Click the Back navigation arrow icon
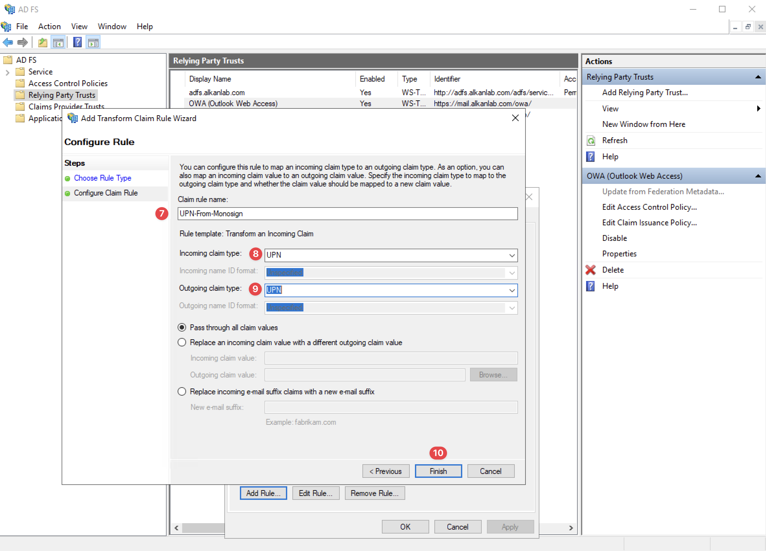The width and height of the screenshot is (766, 551). point(7,42)
